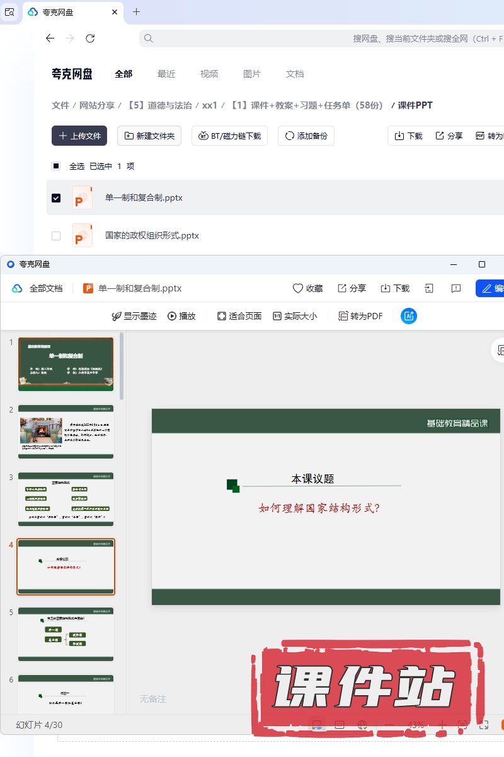The image size is (504, 757).
Task: Click the 收藏 heart icon
Action: (x=298, y=288)
